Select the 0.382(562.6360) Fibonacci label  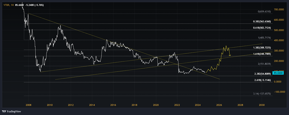262,21
